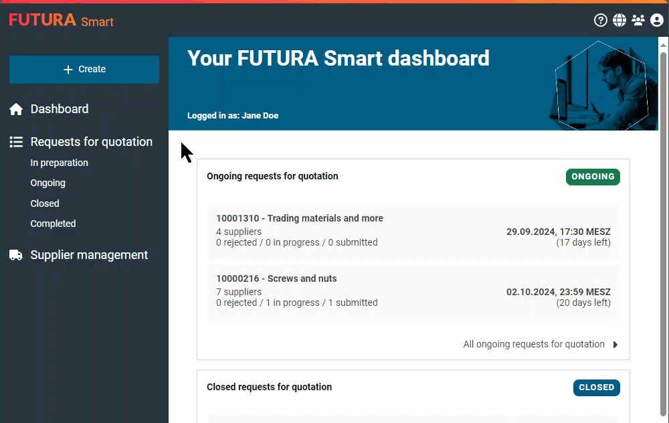Click arrow next to All ongoing requests
This screenshot has height=423, width=669.
[615, 345]
